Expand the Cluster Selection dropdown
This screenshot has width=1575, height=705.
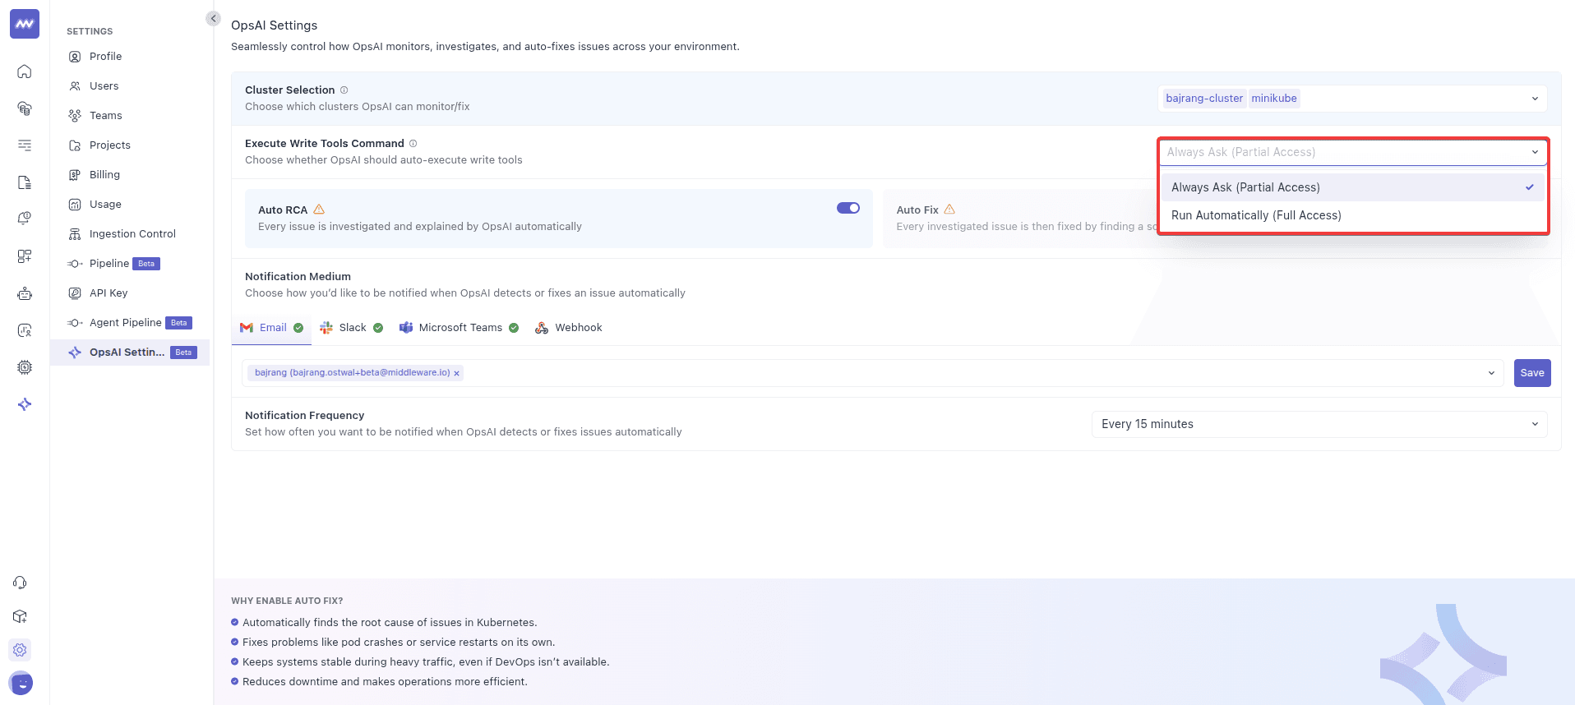(1534, 99)
